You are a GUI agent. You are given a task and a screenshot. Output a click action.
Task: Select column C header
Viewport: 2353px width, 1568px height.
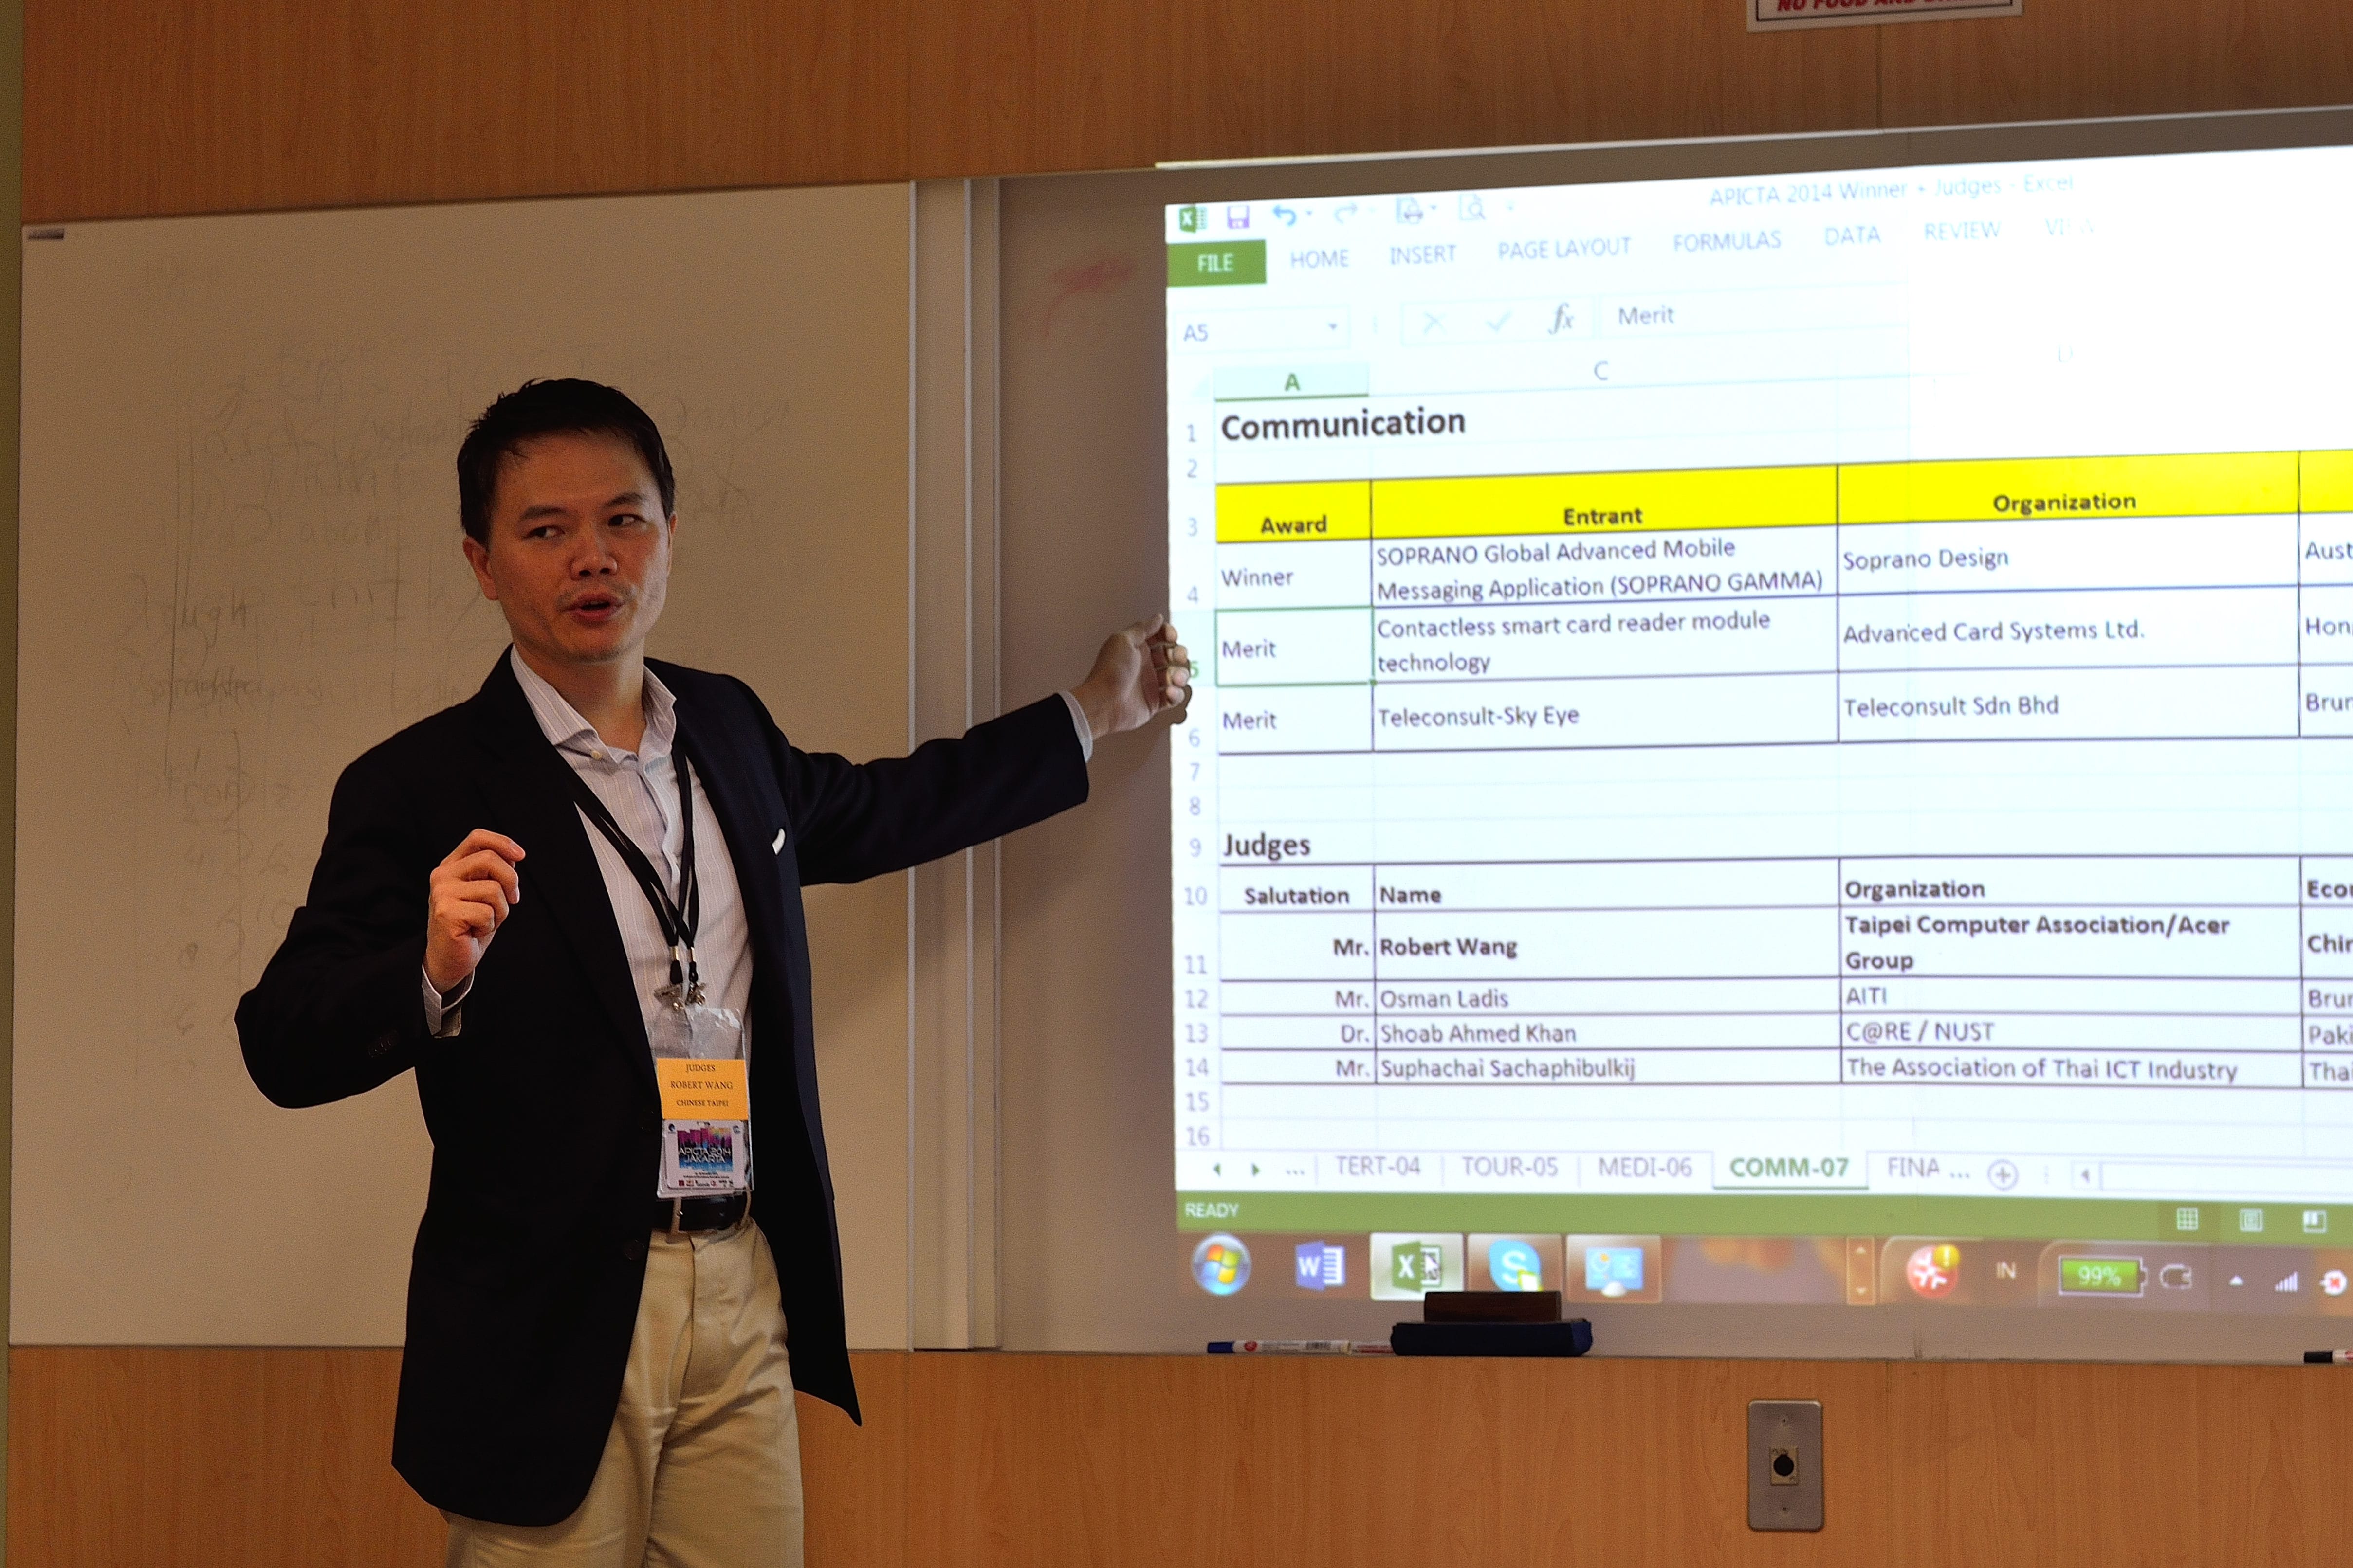pos(1600,371)
